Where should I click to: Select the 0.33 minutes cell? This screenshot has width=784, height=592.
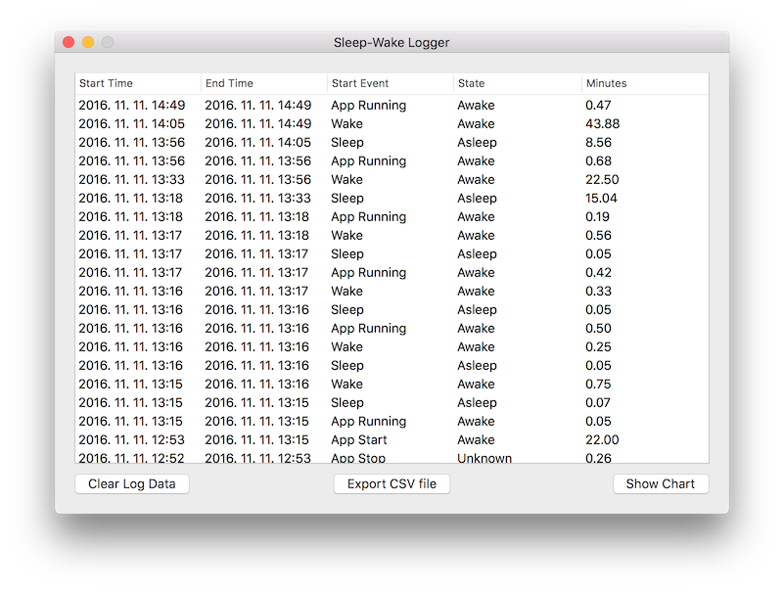click(598, 291)
